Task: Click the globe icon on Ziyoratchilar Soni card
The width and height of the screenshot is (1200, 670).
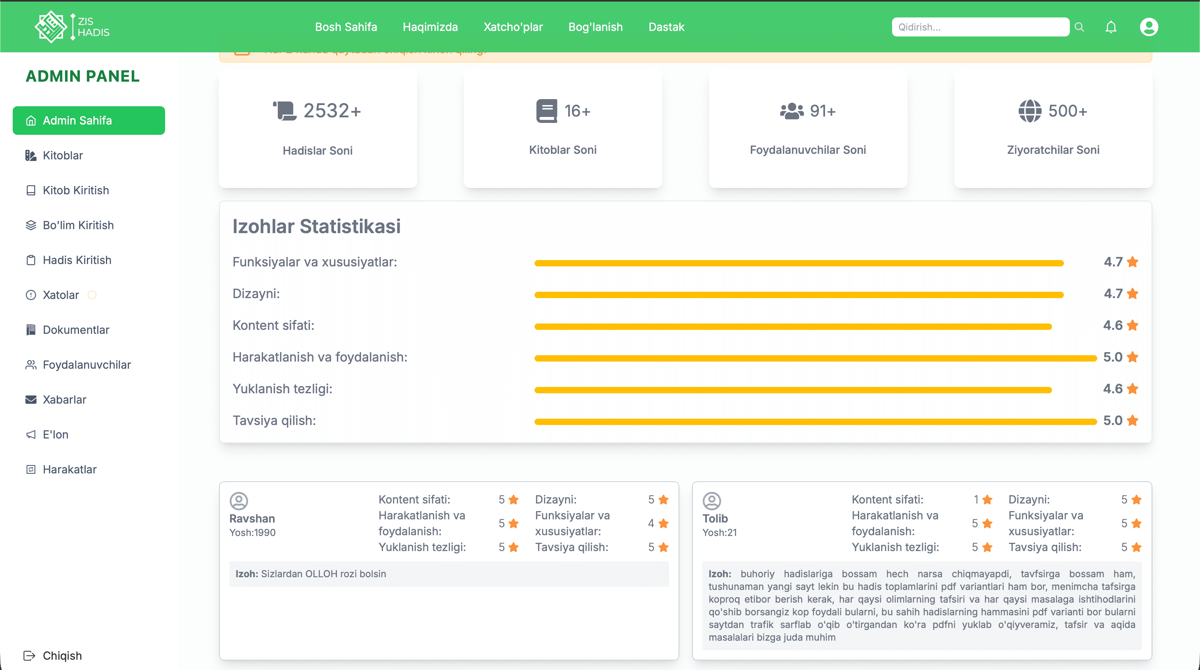Action: coord(1029,110)
